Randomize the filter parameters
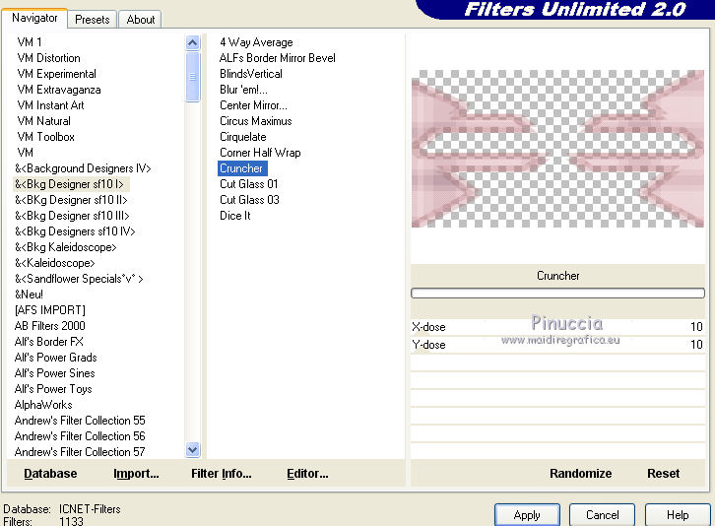 [580, 474]
